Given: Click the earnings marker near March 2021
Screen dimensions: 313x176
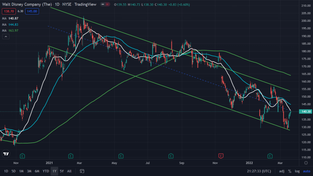Looking at the screenshot, I should 71,156.
